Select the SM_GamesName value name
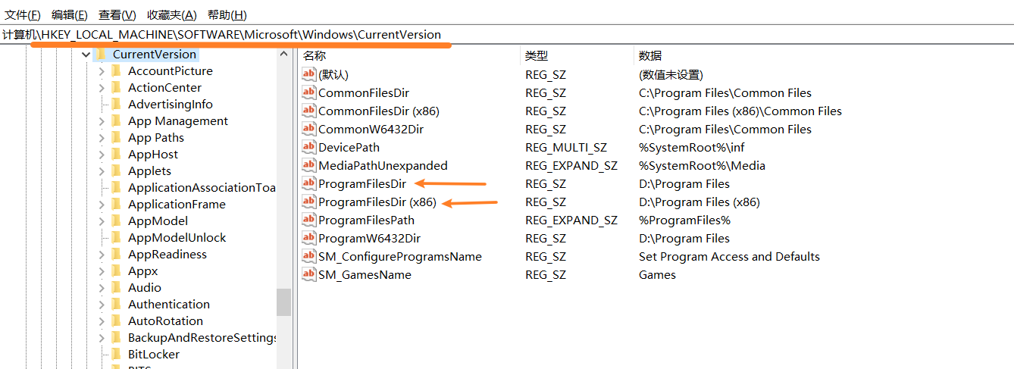The height and width of the screenshot is (369, 1014). (365, 274)
